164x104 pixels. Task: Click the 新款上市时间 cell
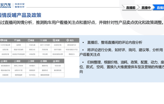click(18, 66)
